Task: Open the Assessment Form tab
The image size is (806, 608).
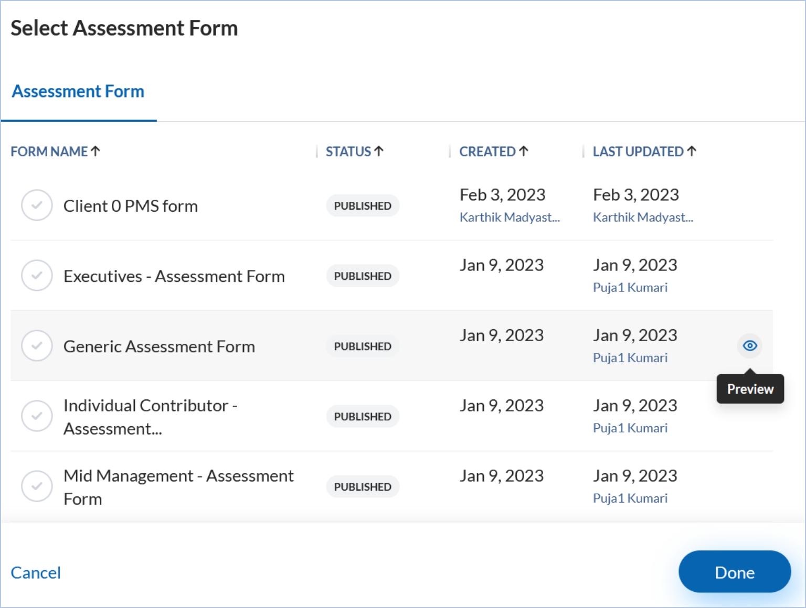Action: (78, 92)
